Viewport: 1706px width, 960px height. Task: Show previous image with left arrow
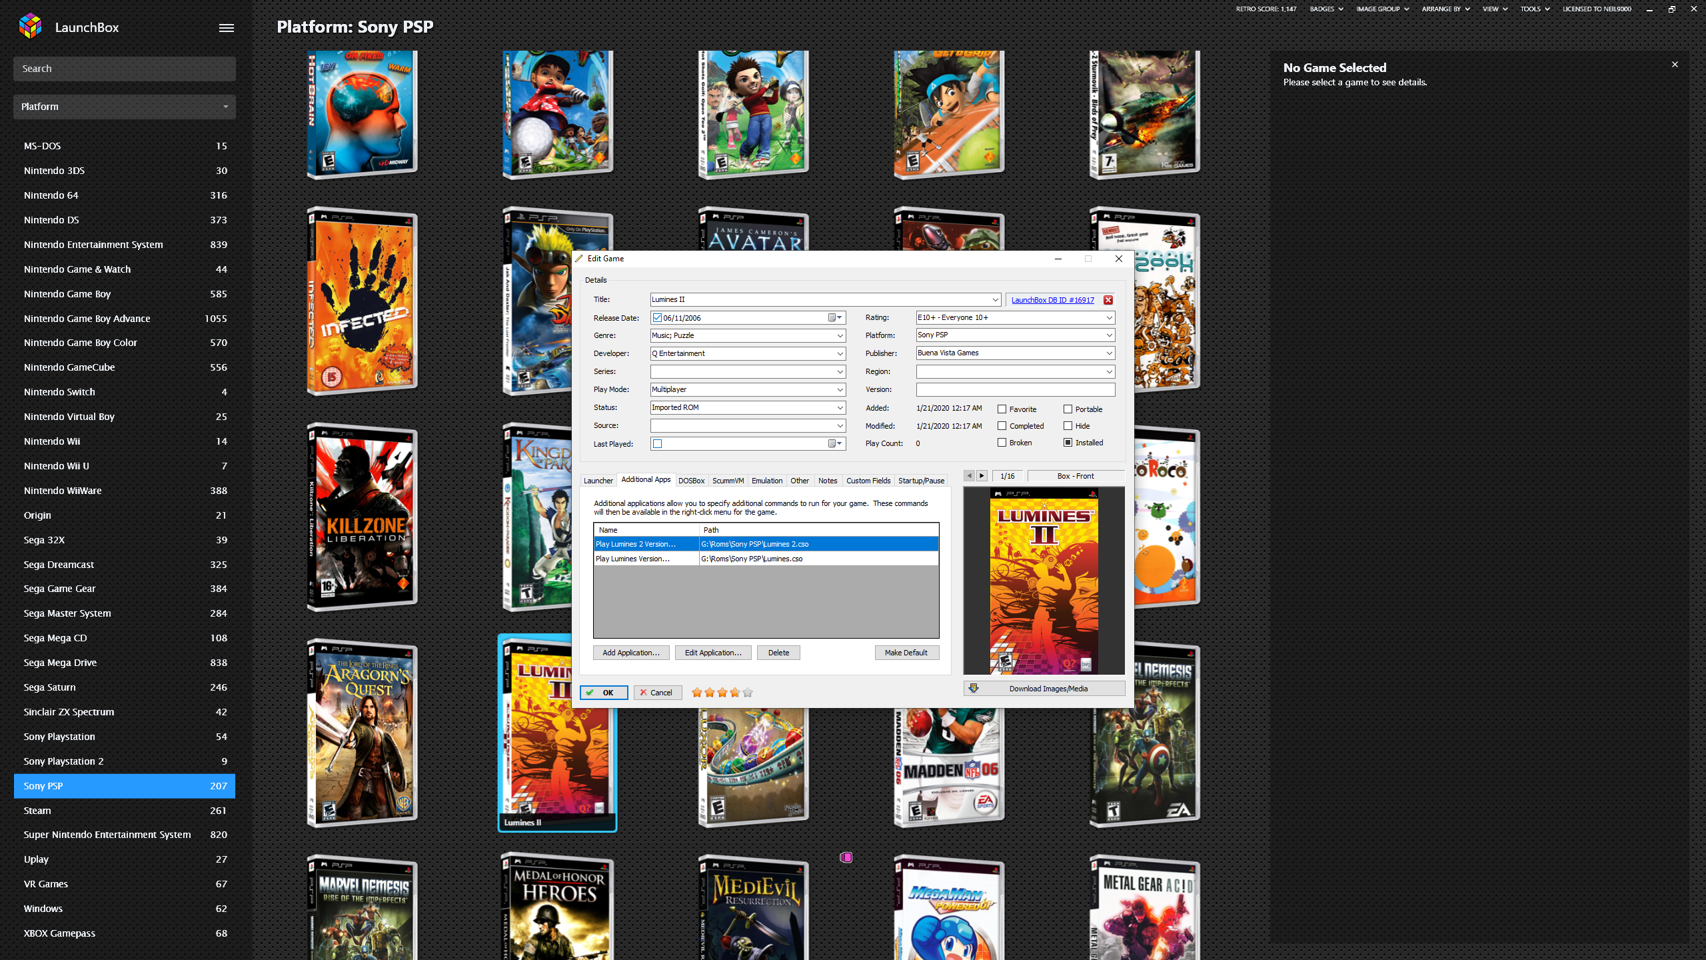point(969,476)
